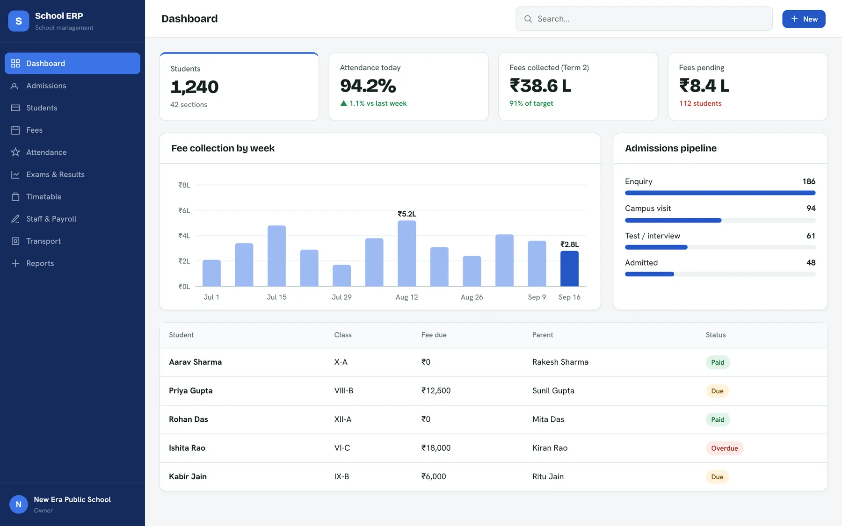This screenshot has width=842, height=526.
Task: Open the Fees collected (Term 2) card
Action: (578, 86)
